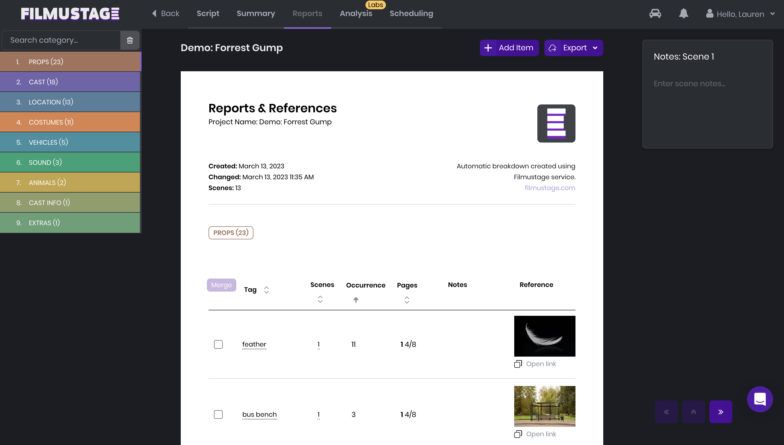
Task: Expand the Export dropdown
Action: (595, 48)
